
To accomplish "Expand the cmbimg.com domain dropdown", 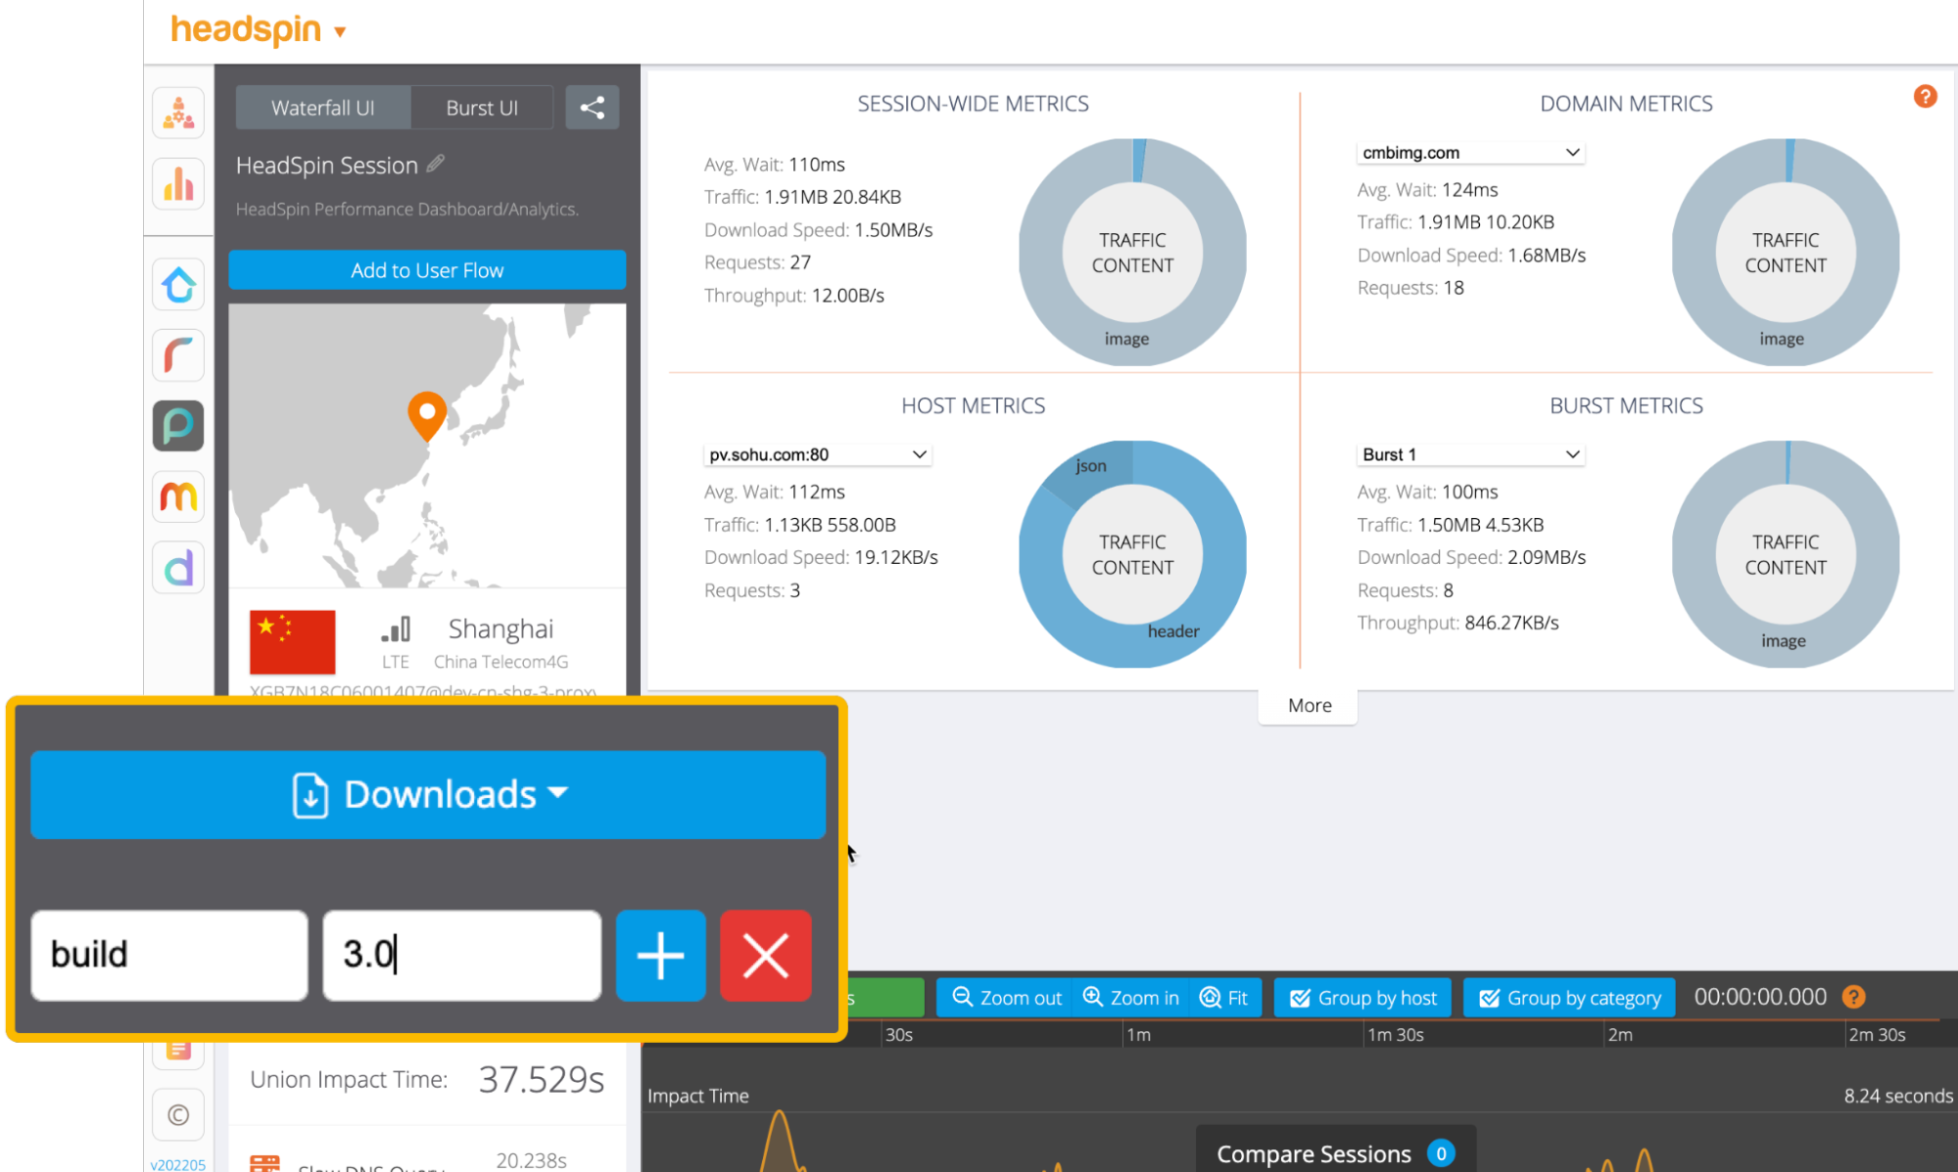I will point(1469,153).
